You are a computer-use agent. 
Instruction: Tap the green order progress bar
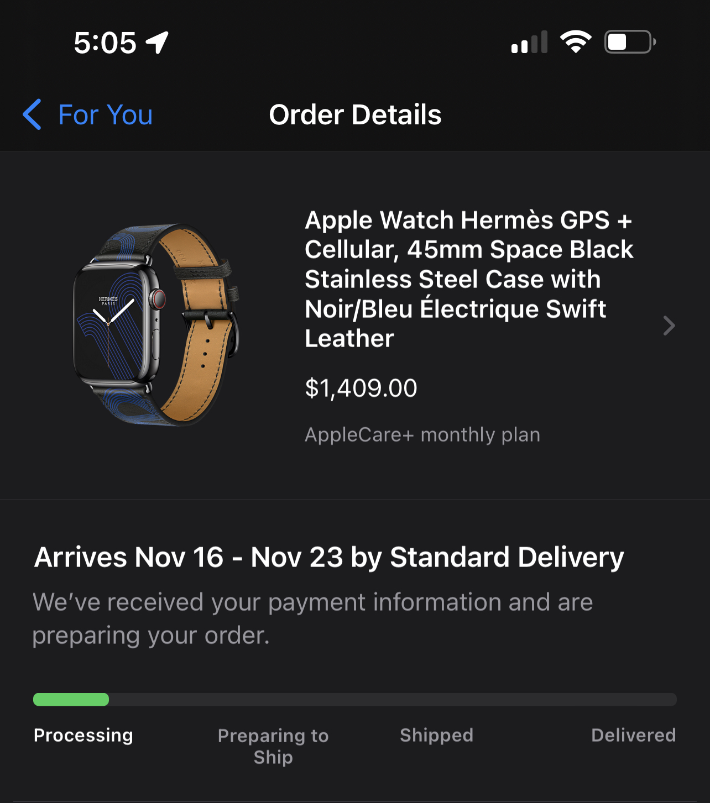coord(71,700)
